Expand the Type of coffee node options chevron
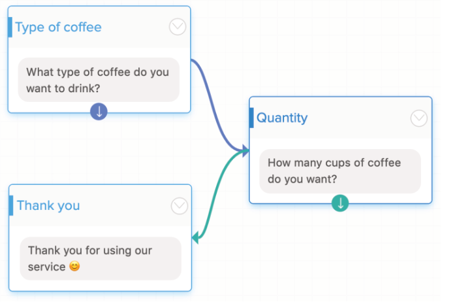 click(x=178, y=27)
